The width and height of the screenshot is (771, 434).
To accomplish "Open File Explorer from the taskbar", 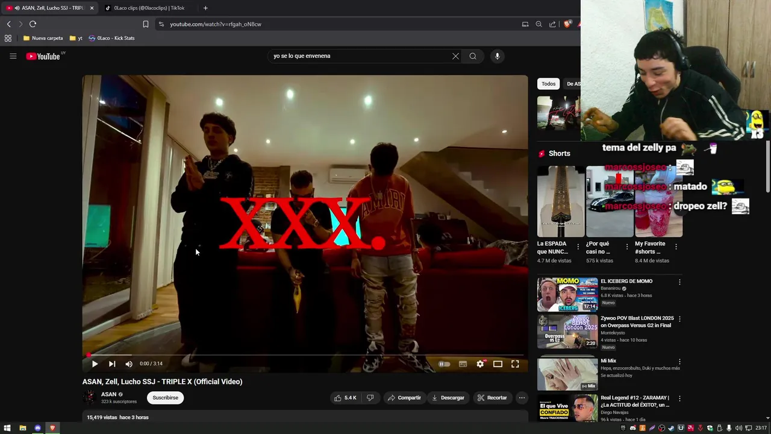I will pos(22,428).
